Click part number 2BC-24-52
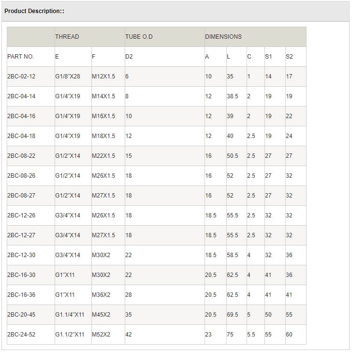This screenshot has height=352, width=352. (21, 335)
